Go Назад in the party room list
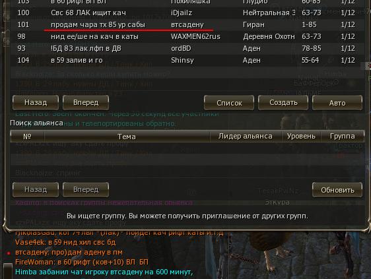 (36, 103)
